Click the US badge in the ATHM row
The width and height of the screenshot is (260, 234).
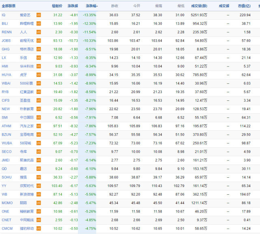(39, 126)
